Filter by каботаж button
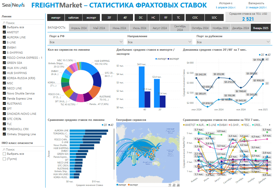 point(74,18)
